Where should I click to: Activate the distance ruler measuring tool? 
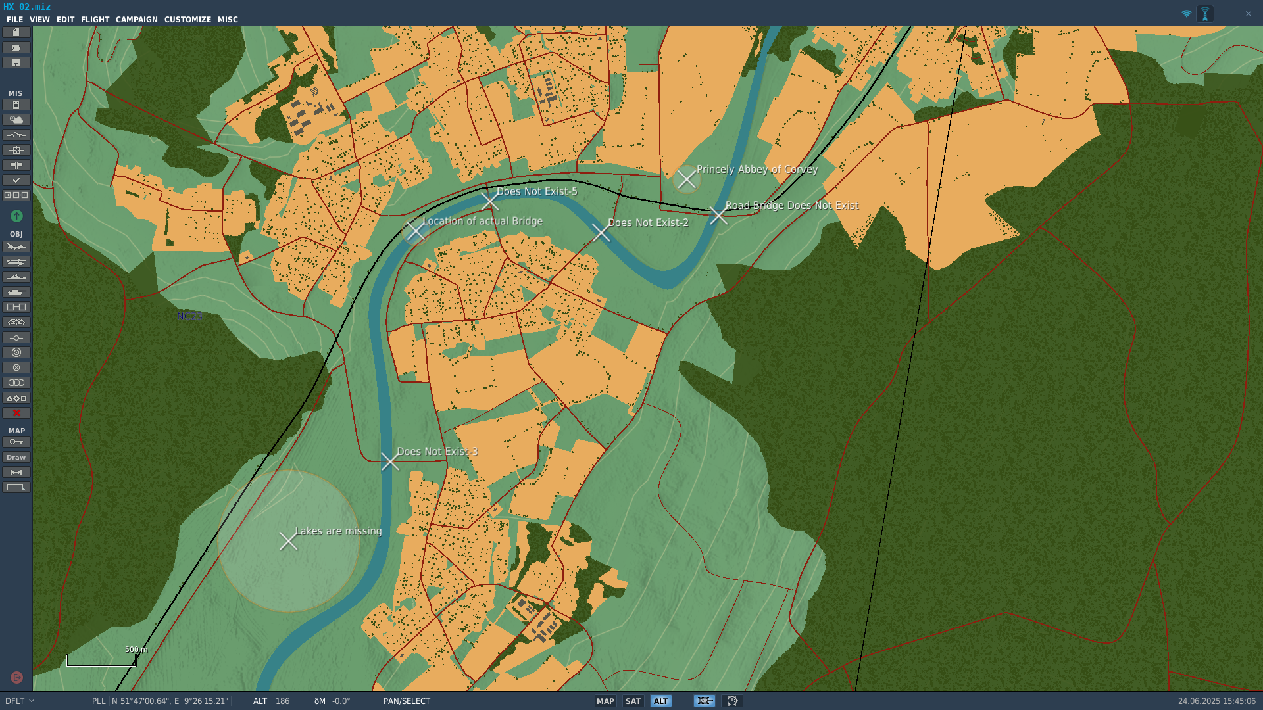pos(16,472)
